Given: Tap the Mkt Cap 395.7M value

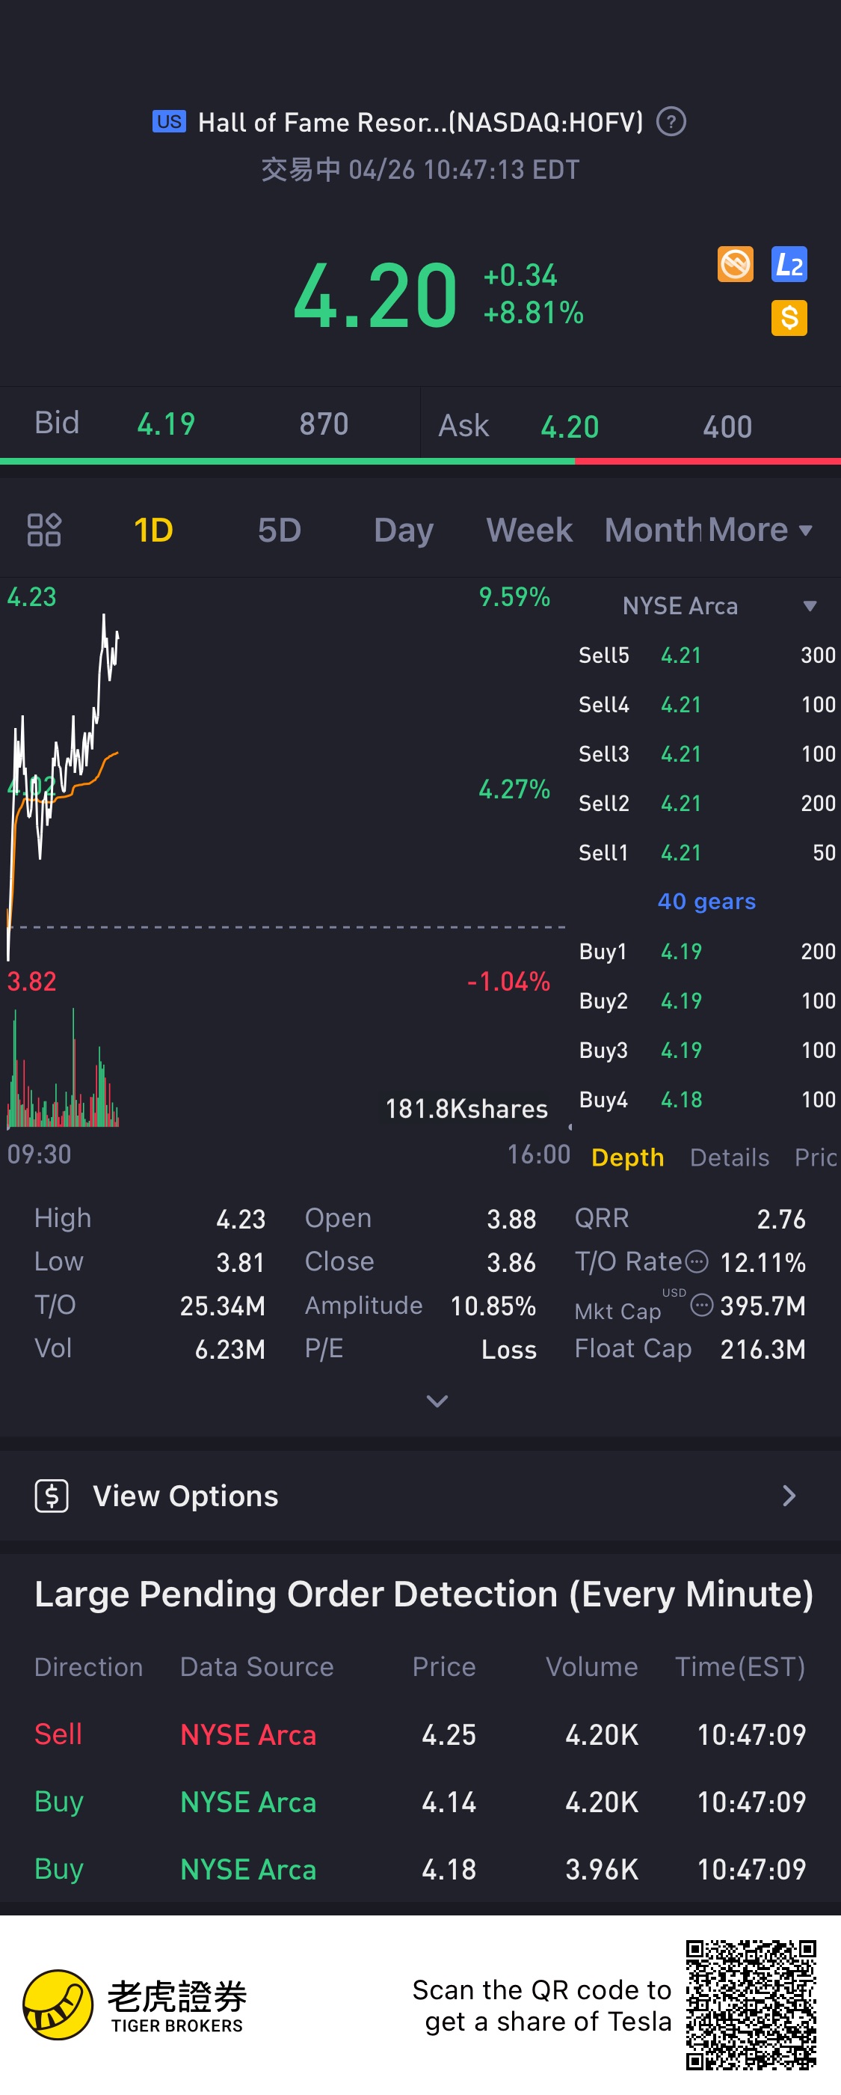Looking at the screenshot, I should 763,1306.
